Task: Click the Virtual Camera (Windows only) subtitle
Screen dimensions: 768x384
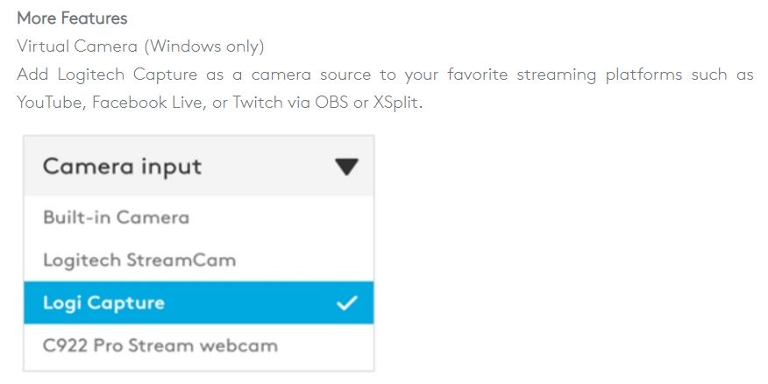Action: pos(140,46)
